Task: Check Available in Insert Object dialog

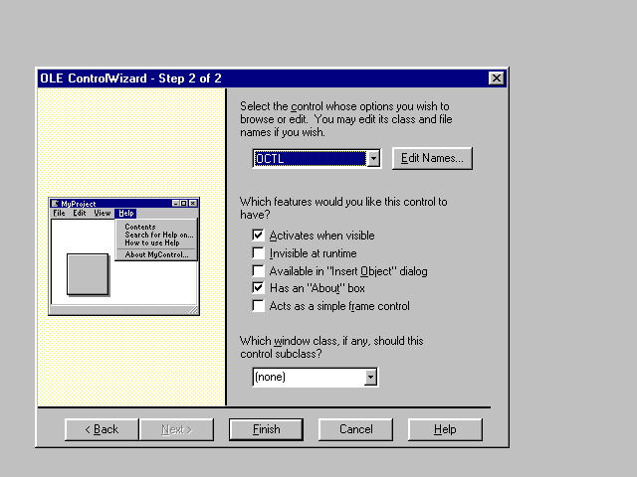Action: coord(259,270)
